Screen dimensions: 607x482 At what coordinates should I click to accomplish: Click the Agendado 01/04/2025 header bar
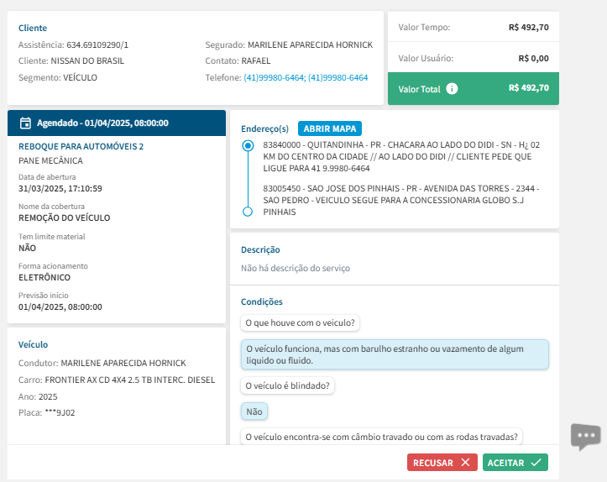pos(116,123)
